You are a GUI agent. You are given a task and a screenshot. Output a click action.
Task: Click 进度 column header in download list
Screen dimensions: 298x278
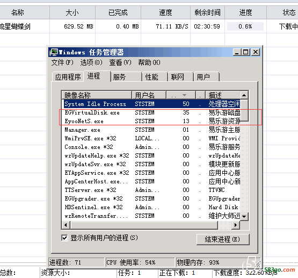(245, 12)
